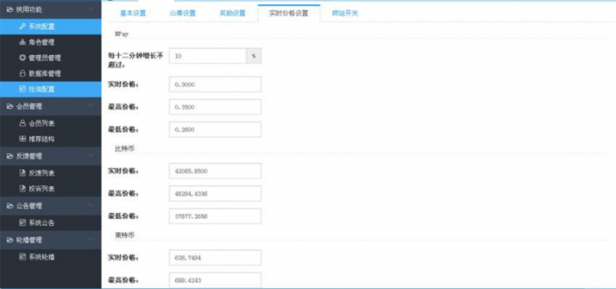Screen dimensions: 616x289
Task: Click the 每十二分钟增长不超过 label
Action: (x=135, y=60)
